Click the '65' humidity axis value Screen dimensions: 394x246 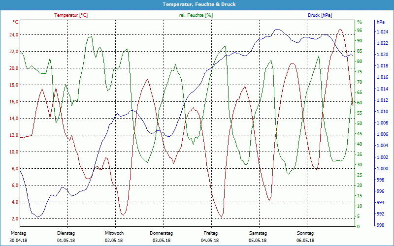pyautogui.click(x=360, y=92)
